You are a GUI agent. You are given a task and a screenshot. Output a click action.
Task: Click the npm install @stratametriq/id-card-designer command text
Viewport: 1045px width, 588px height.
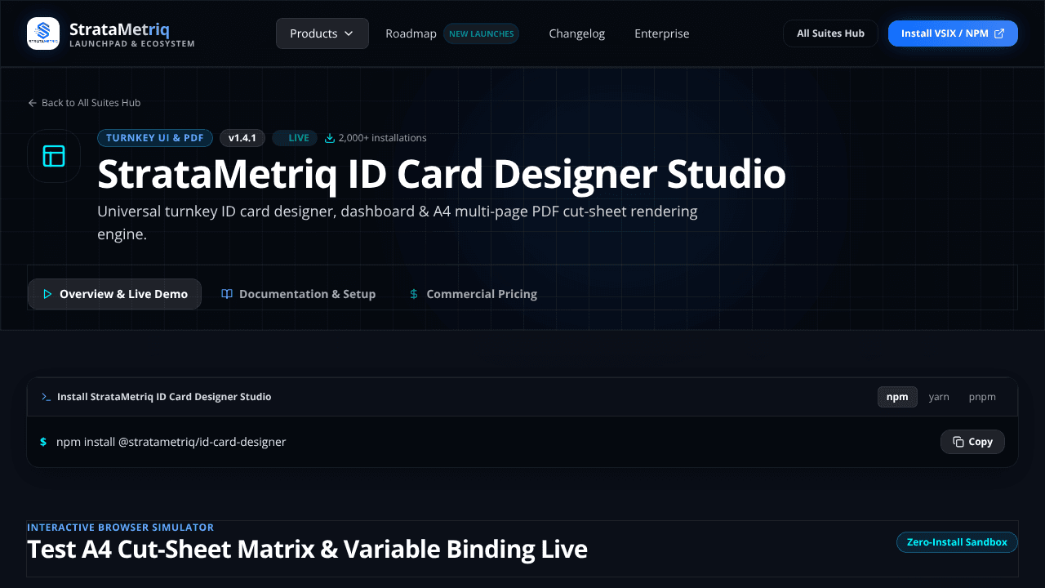click(171, 442)
